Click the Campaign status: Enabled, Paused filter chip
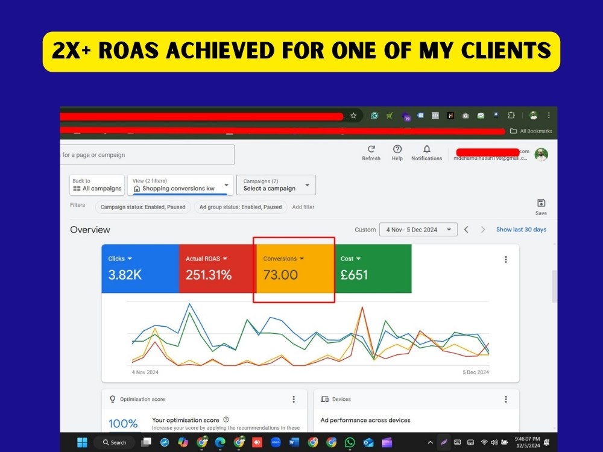The image size is (603, 452). pyautogui.click(x=143, y=207)
